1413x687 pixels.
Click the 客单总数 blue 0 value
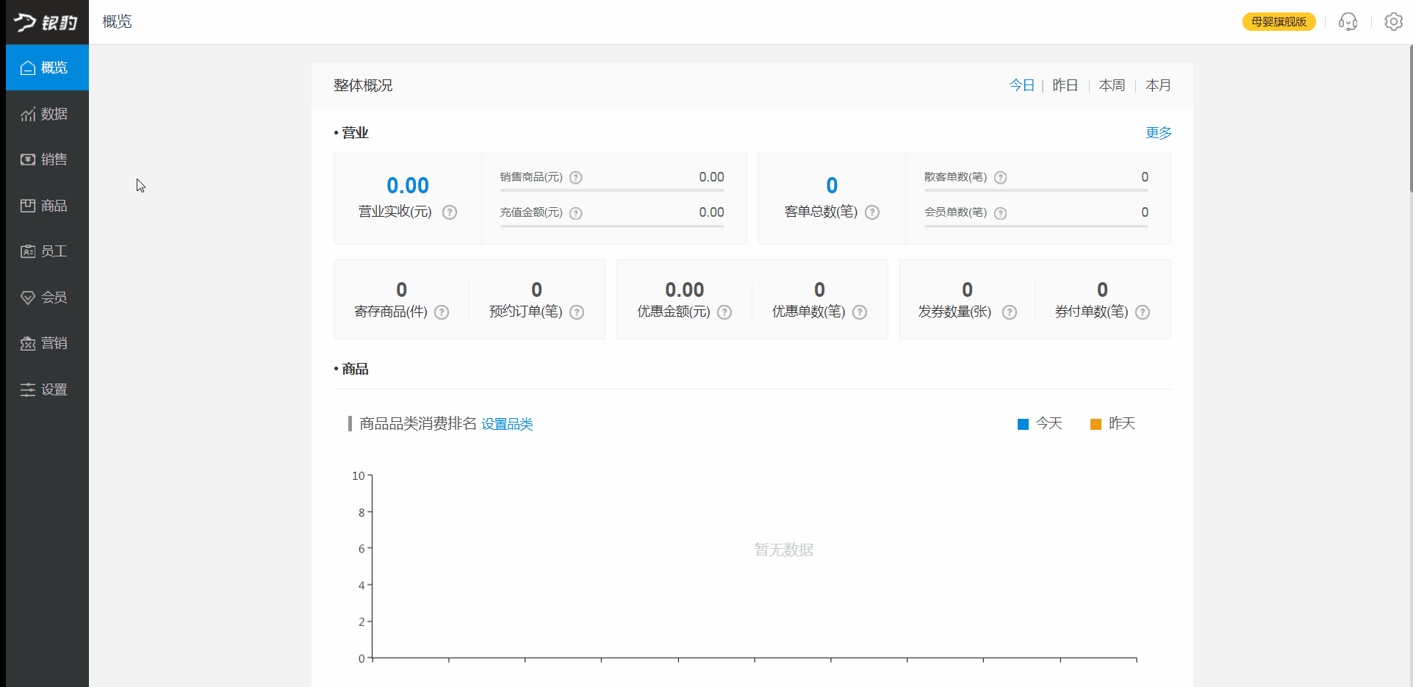click(832, 185)
